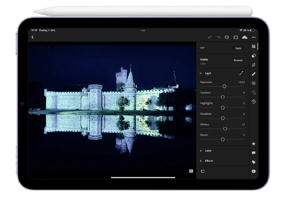
Task: Click the Contrast slider handle
Action: pos(223,97)
